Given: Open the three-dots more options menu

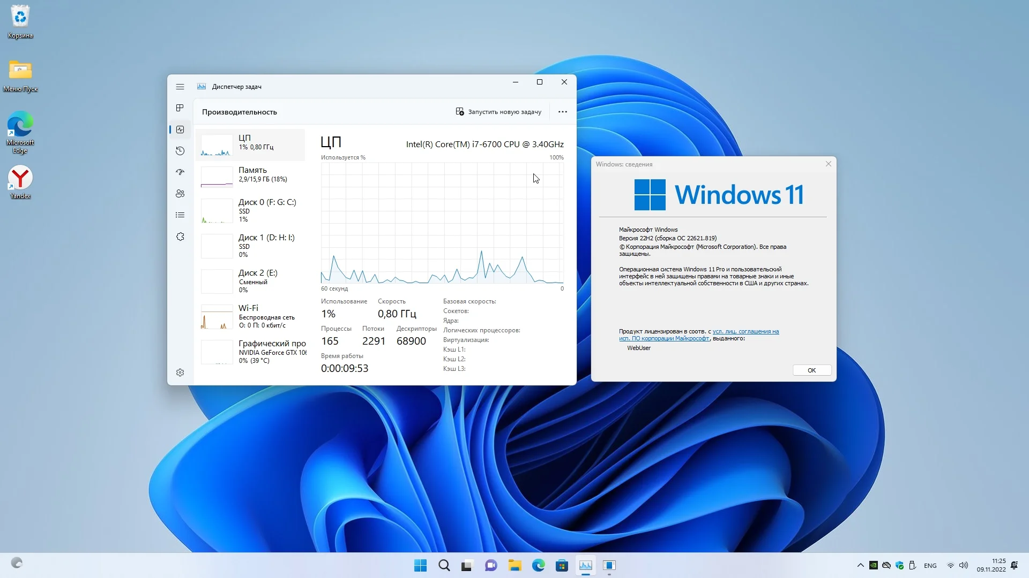Looking at the screenshot, I should 562,112.
